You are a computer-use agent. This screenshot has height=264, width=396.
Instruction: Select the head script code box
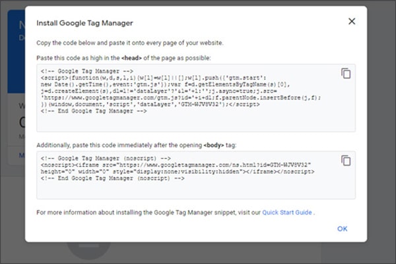click(196, 98)
